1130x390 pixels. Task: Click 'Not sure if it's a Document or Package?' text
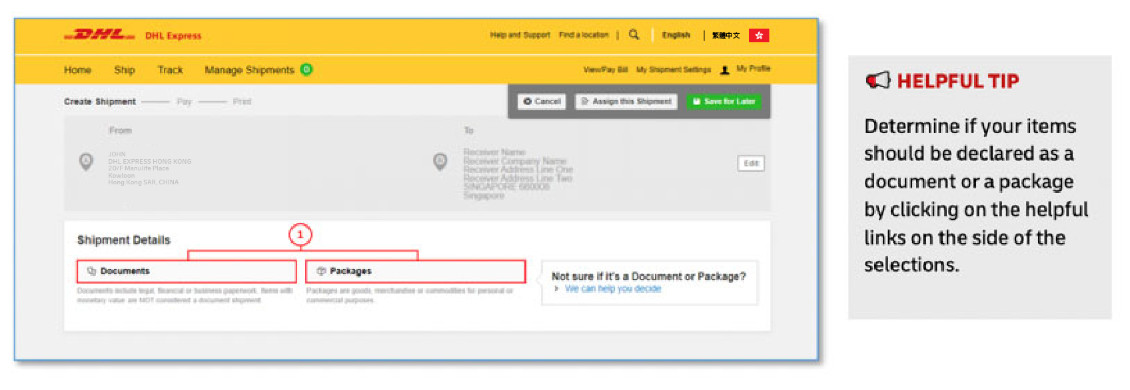(x=648, y=276)
